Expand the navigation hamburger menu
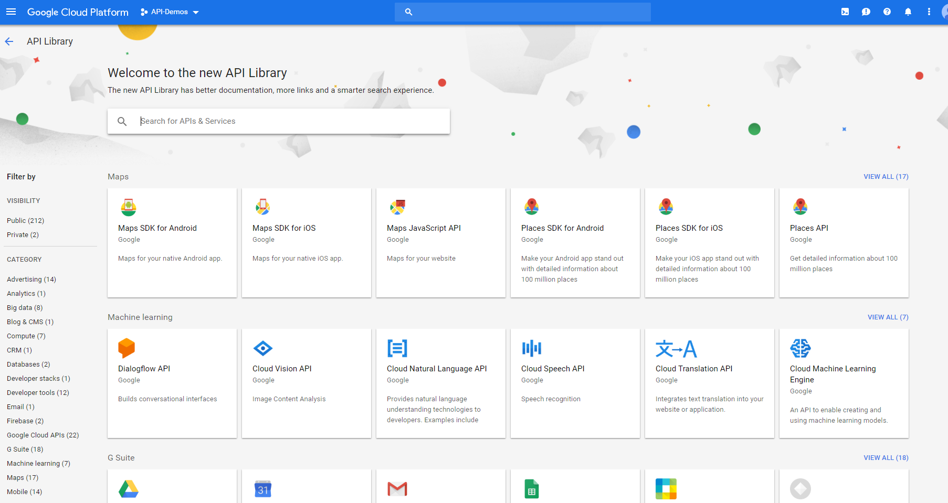Image resolution: width=948 pixels, height=503 pixels. (x=11, y=12)
